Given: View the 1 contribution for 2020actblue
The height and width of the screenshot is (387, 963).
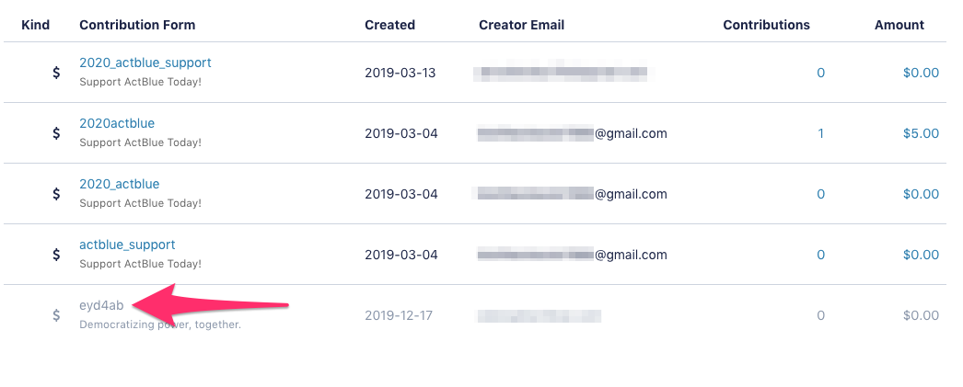Looking at the screenshot, I should point(820,133).
